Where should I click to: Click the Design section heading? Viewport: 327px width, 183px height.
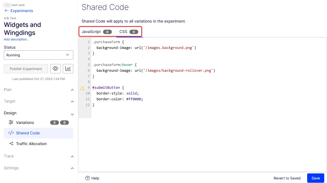[x=10, y=113]
